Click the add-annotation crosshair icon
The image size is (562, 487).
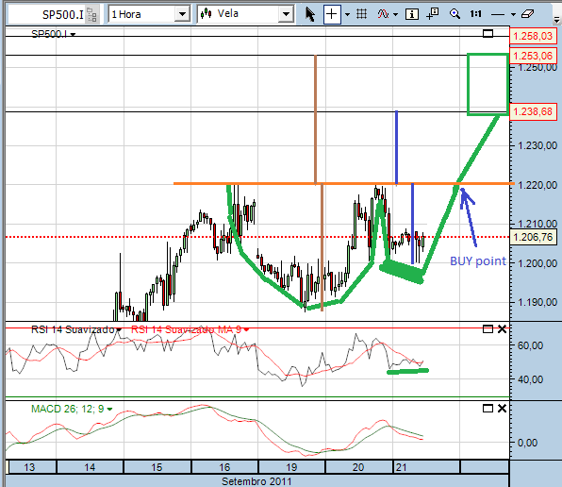pyautogui.click(x=433, y=13)
